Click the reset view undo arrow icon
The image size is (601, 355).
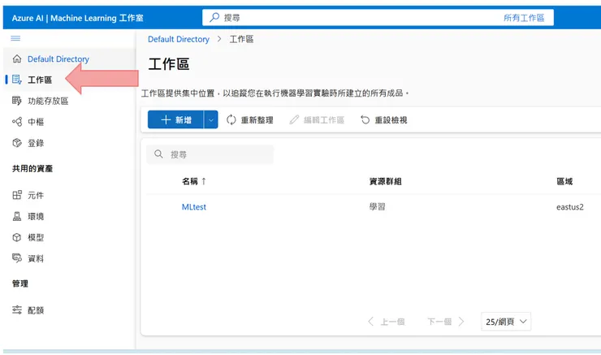tap(365, 119)
